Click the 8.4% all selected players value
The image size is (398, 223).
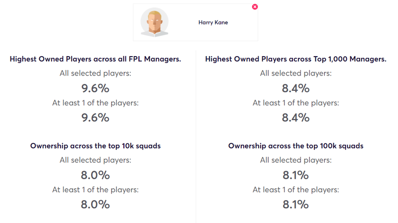point(296,88)
